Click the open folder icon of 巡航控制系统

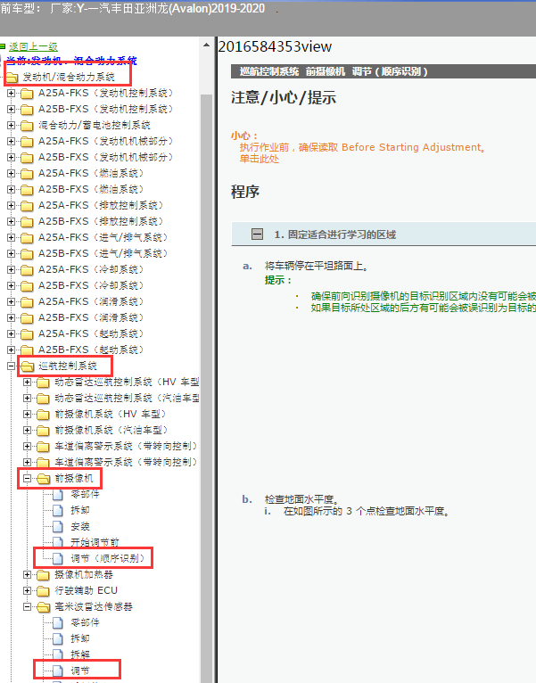click(x=28, y=366)
